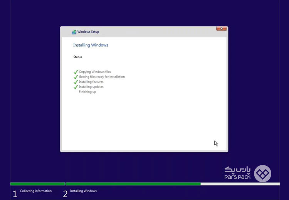289x200 pixels.
Task: Select the 'Installing updates' status line
Action: [x=91, y=87]
